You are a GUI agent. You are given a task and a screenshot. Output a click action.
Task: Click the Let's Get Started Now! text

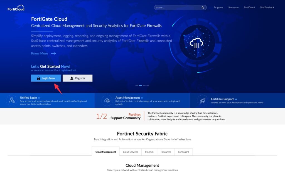tap(51, 66)
